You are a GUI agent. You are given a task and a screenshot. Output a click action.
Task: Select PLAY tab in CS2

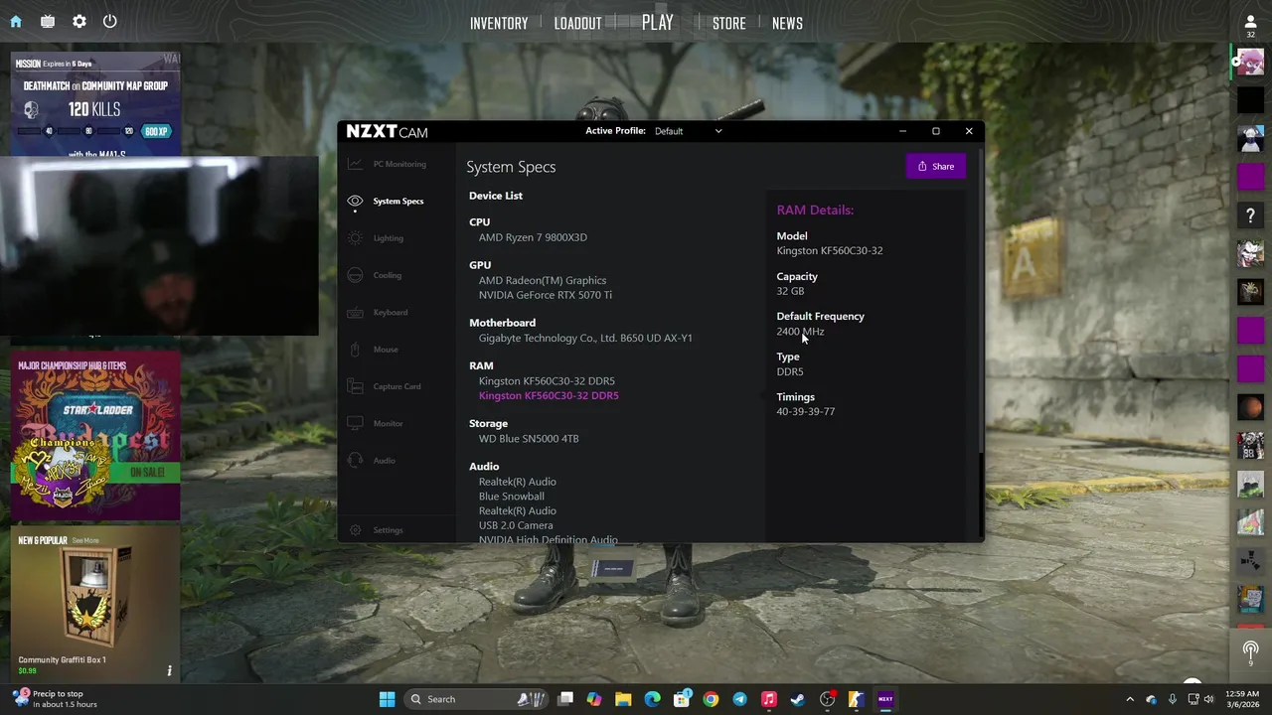(657, 22)
